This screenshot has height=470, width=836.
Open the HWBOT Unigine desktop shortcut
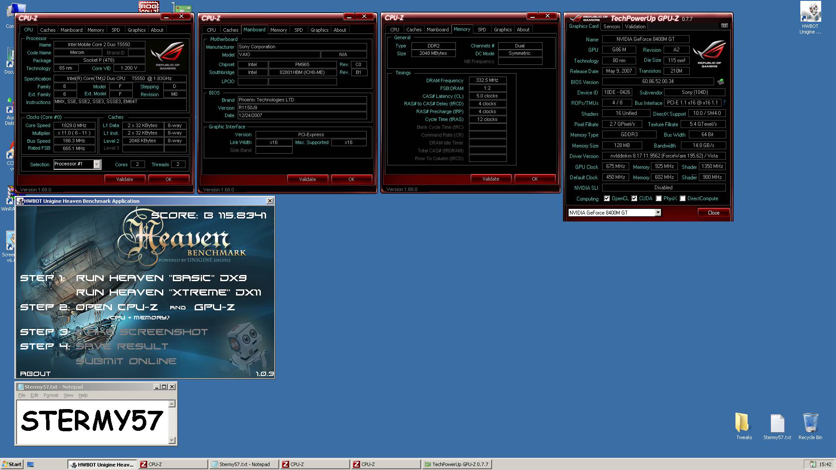pyautogui.click(x=810, y=17)
